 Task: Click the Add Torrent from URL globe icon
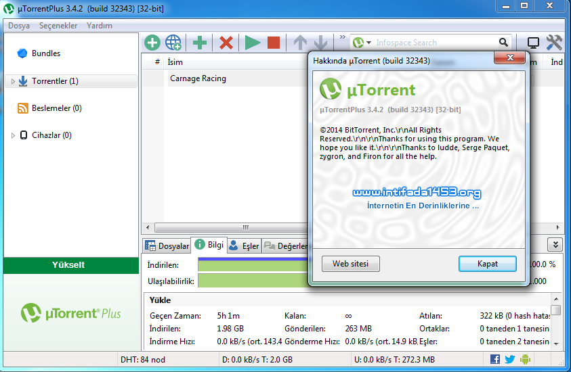[173, 43]
